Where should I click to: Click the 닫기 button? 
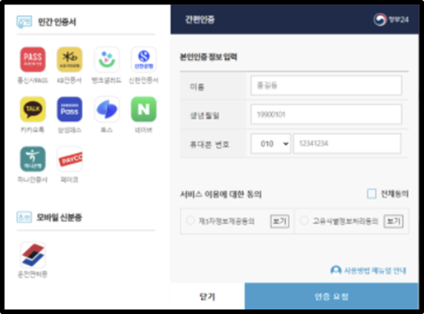point(207,297)
